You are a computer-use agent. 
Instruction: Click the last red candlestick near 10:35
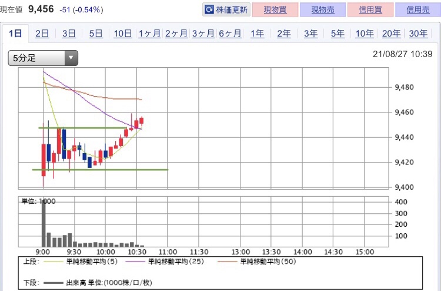click(142, 121)
